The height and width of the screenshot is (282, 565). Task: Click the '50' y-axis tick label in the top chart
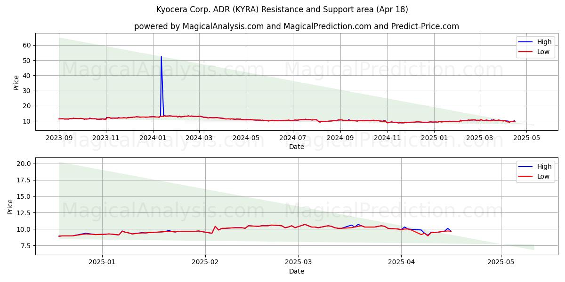click(27, 61)
